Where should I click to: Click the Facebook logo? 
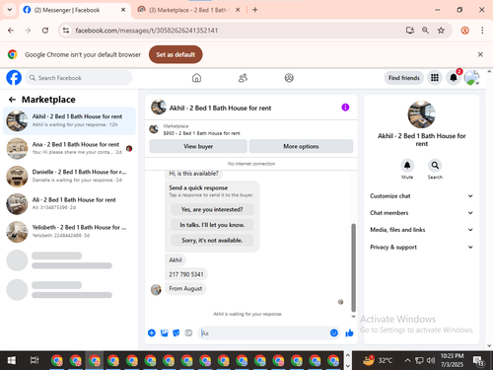[x=14, y=78]
